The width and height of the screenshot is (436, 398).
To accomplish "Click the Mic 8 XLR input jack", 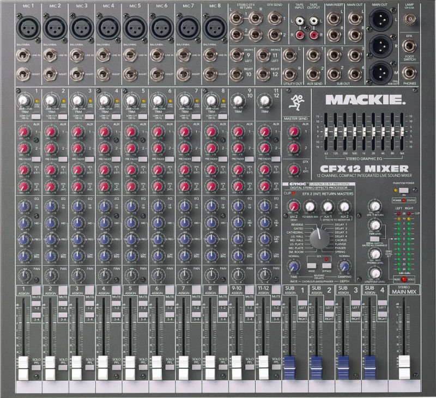I will tap(215, 28).
